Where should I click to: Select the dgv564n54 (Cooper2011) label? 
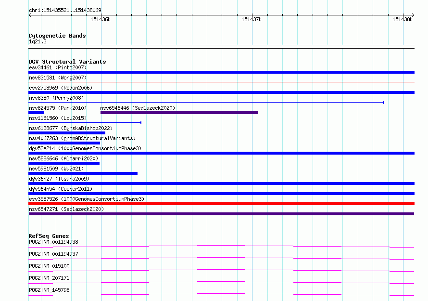point(61,189)
